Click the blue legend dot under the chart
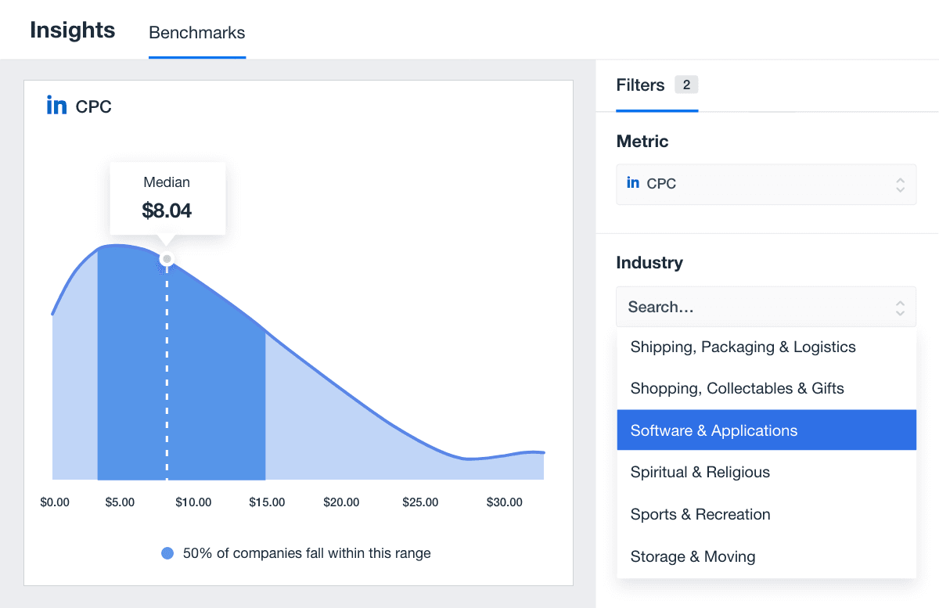The image size is (939, 608). point(167,553)
